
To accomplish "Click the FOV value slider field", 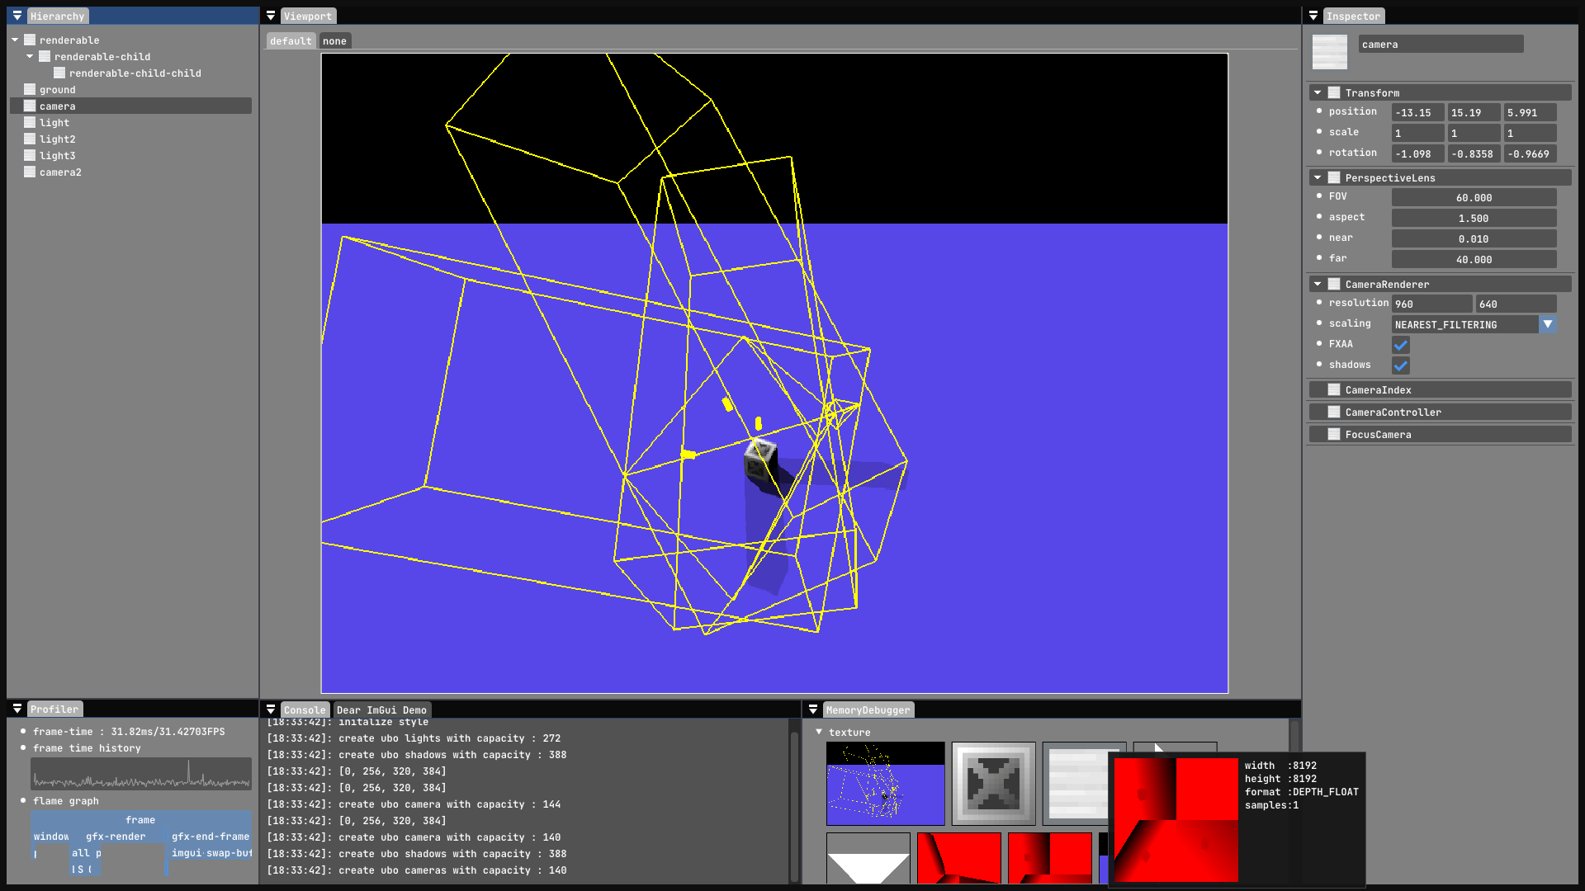I will (x=1474, y=198).
